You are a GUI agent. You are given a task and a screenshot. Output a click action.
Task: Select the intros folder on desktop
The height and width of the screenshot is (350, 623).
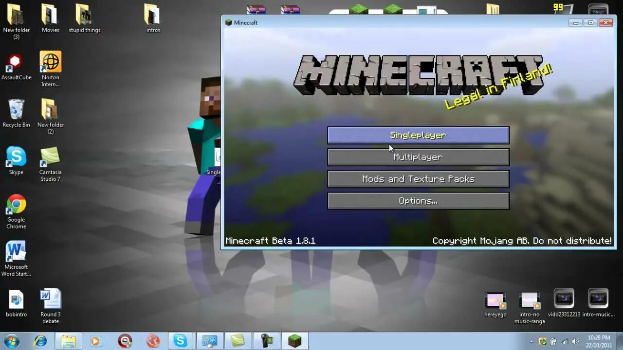click(153, 18)
